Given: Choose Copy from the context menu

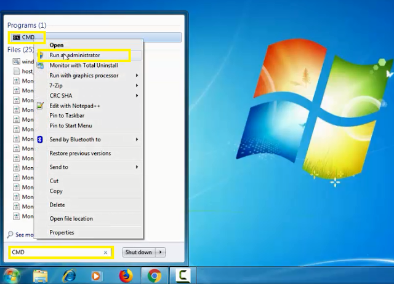Looking at the screenshot, I should (x=56, y=191).
